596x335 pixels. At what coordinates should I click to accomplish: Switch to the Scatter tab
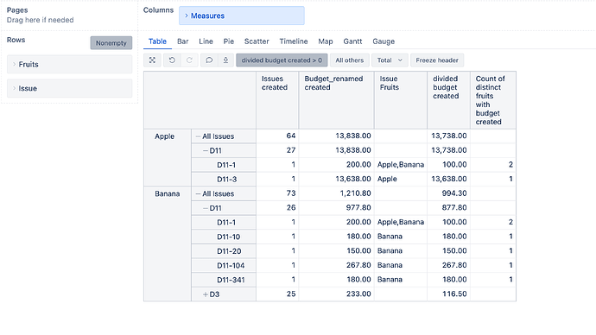(x=257, y=41)
